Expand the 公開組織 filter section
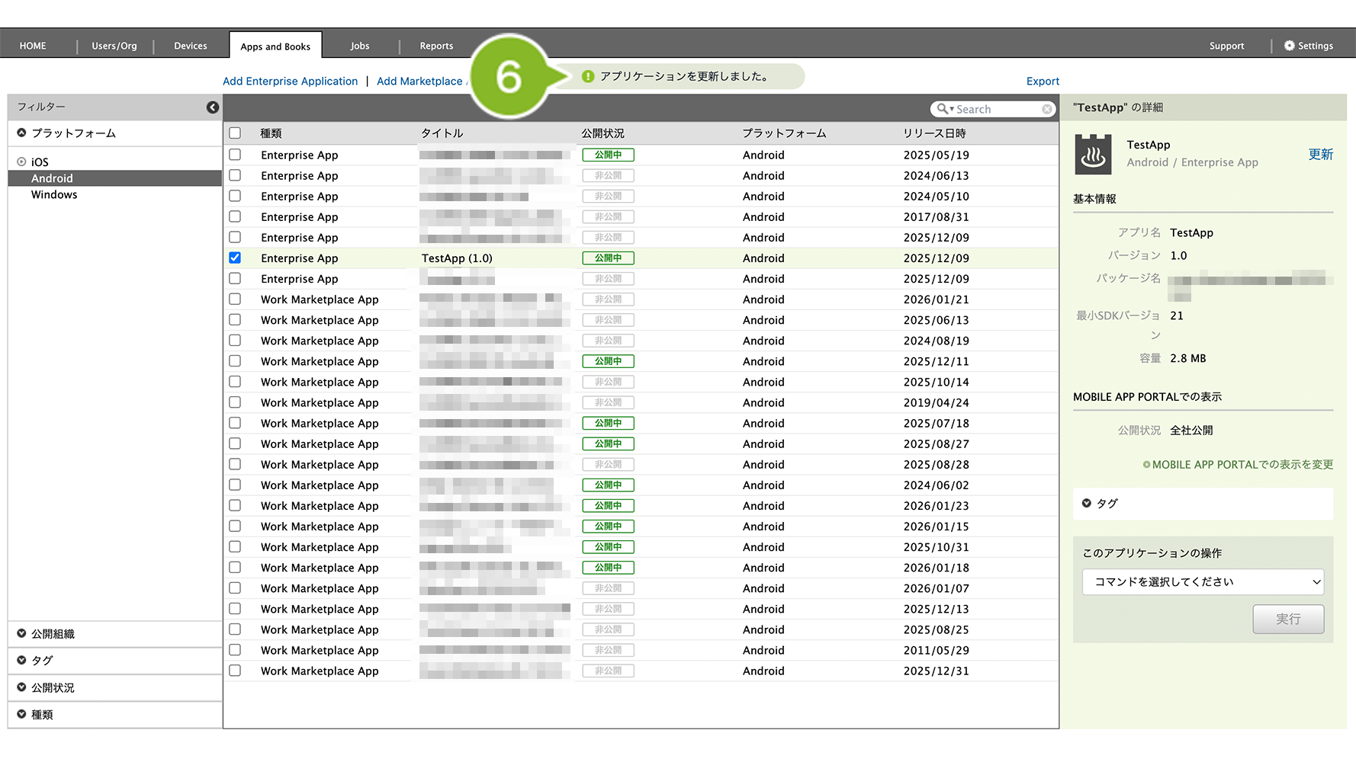 point(22,634)
